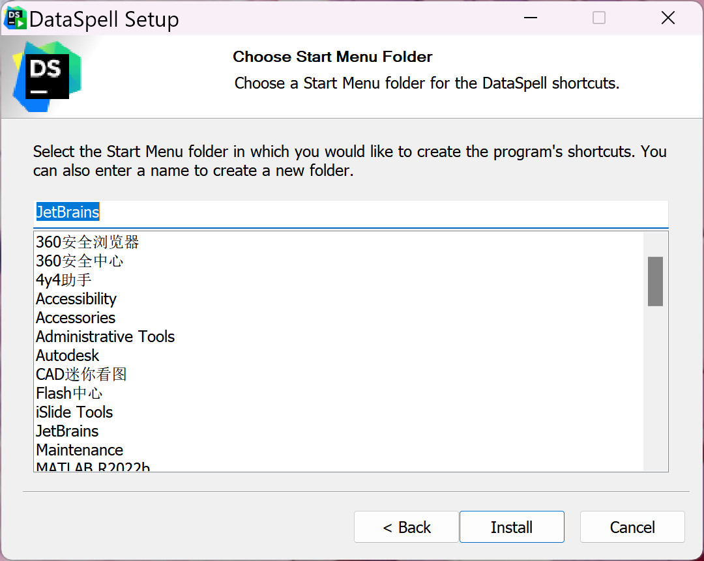Screen dimensions: 704x561
Task: Select JetBrains in the folder list
Action: 67,431
